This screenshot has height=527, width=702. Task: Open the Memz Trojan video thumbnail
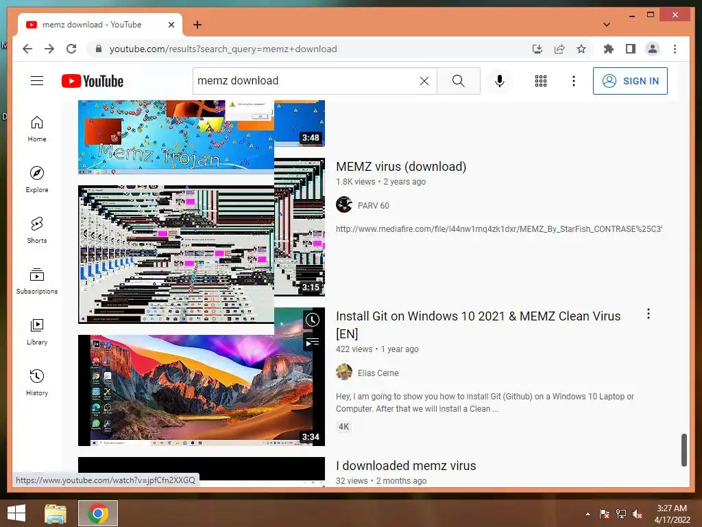tap(176, 137)
